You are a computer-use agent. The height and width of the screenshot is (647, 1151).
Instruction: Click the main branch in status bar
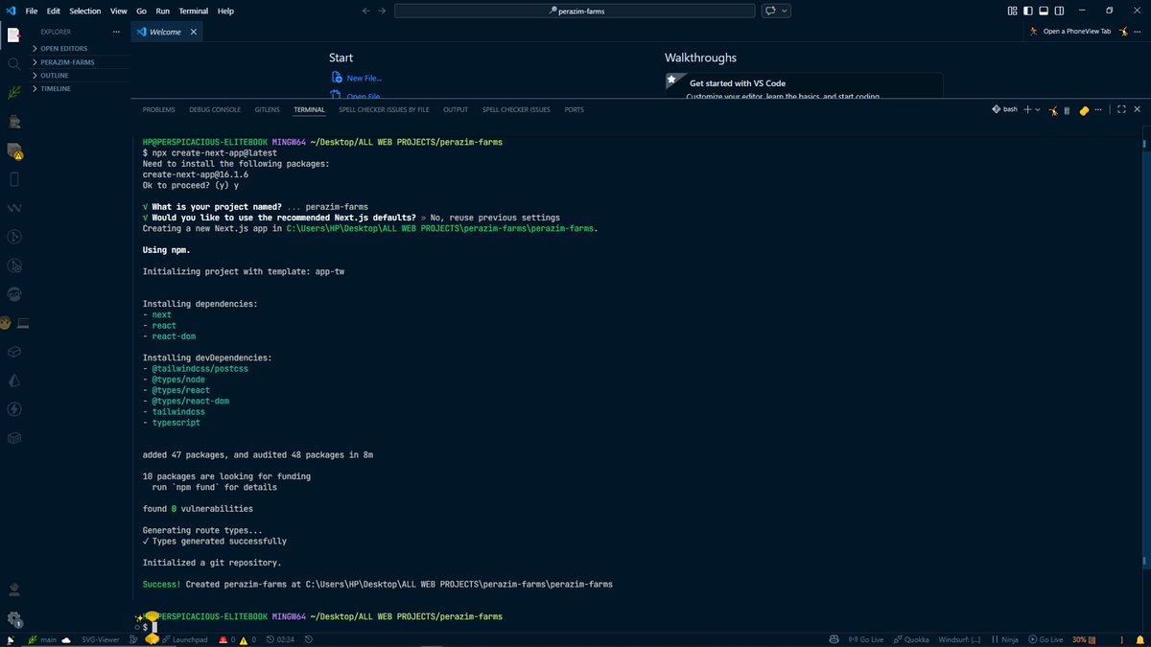coord(42,639)
